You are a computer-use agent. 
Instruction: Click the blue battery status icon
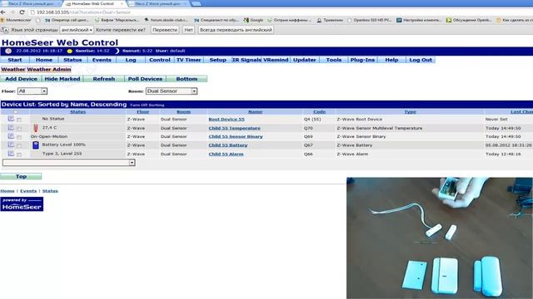pyautogui.click(x=36, y=145)
